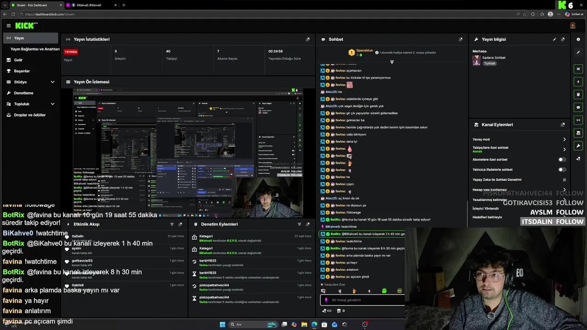The image size is (587, 330).
Task: Open Yayın Bağlantısı ve Anahtarı in the sidebar
Action: pos(35,49)
